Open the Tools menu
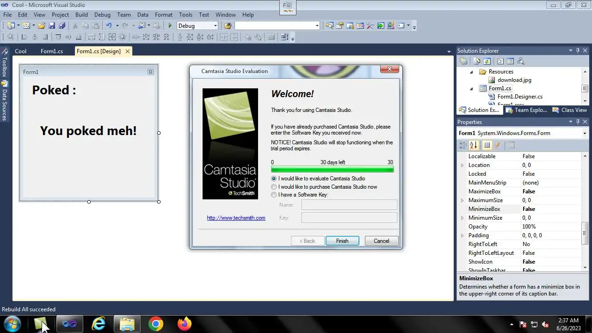 coord(185,14)
